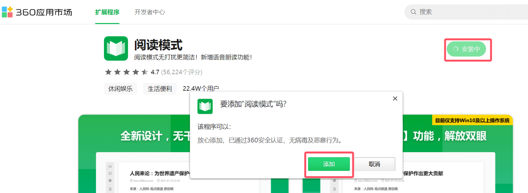The height and width of the screenshot is (193, 528).
Task: Click the headphone icon in left preview
Action: pyautogui.click(x=110, y=166)
